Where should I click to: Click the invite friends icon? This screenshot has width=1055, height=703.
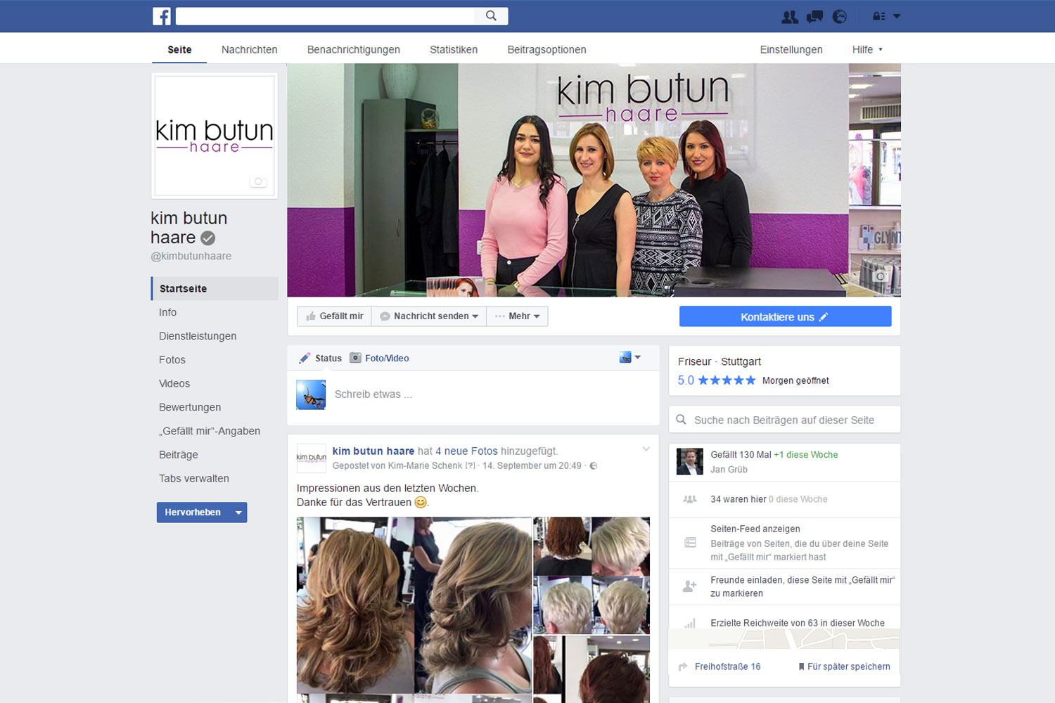pos(690,586)
